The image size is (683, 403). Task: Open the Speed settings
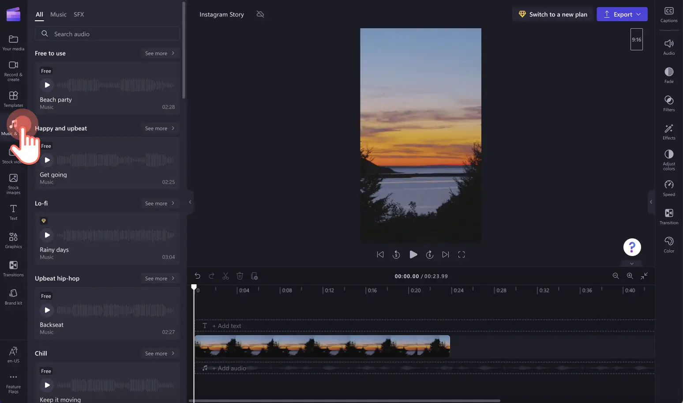click(x=669, y=188)
